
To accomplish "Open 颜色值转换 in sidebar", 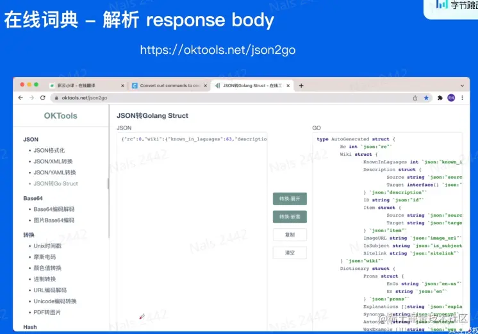I will point(47,268).
